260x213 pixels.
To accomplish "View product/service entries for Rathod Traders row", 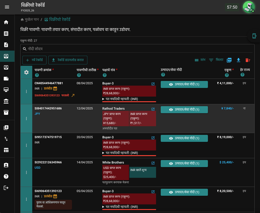I will click(x=184, y=110).
